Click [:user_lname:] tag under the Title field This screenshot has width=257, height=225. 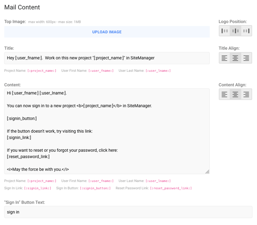tap(158, 71)
